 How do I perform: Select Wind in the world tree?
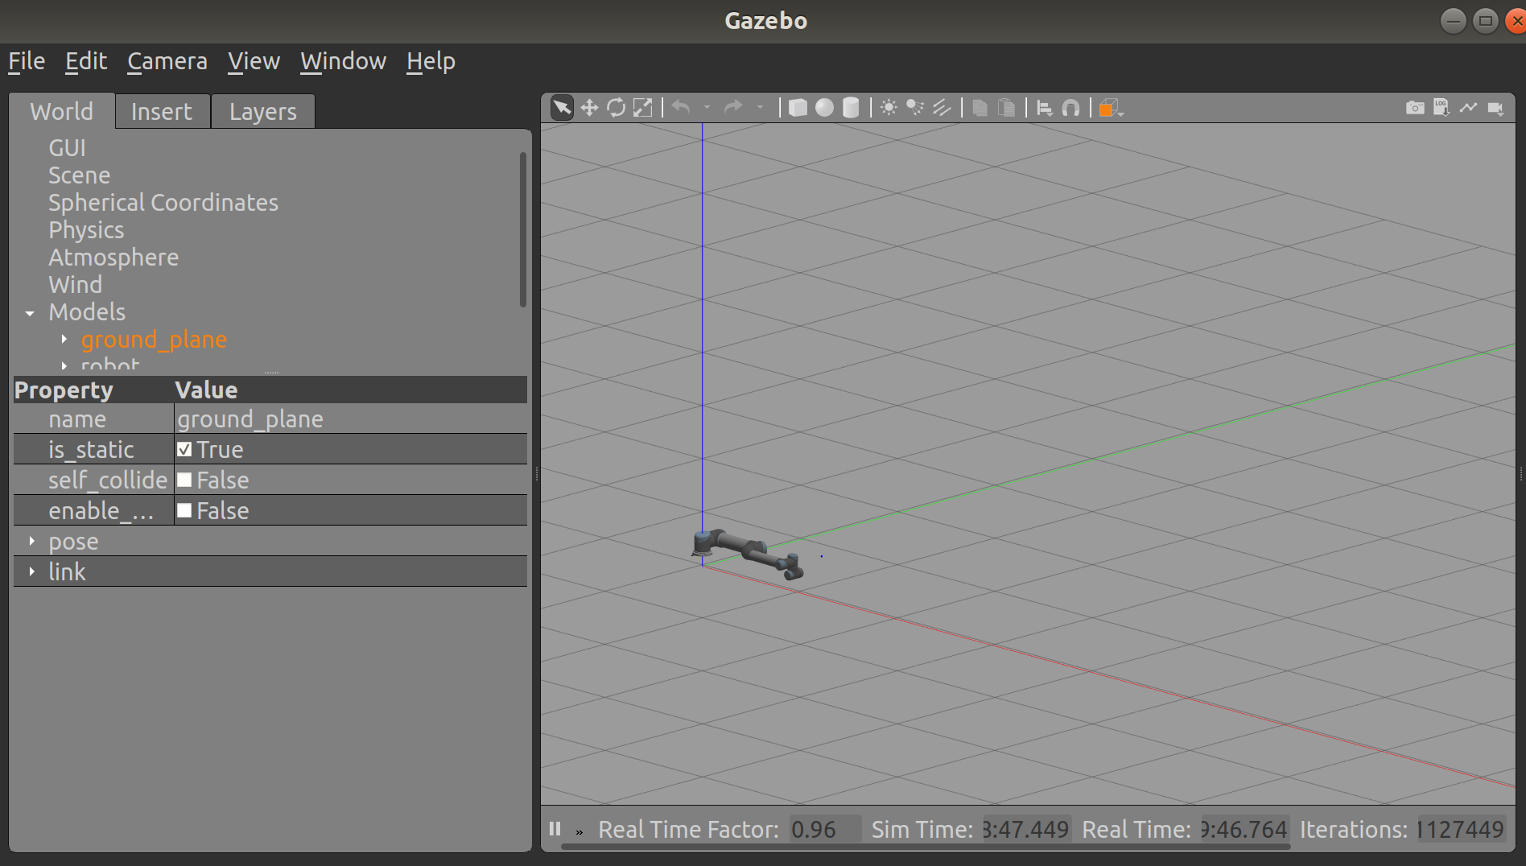(76, 285)
